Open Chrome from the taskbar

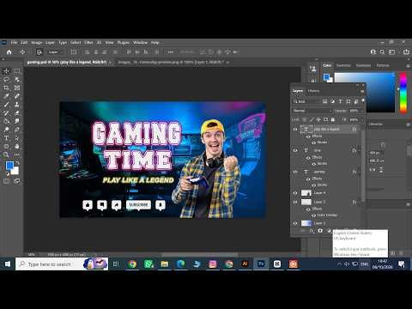pos(132,264)
